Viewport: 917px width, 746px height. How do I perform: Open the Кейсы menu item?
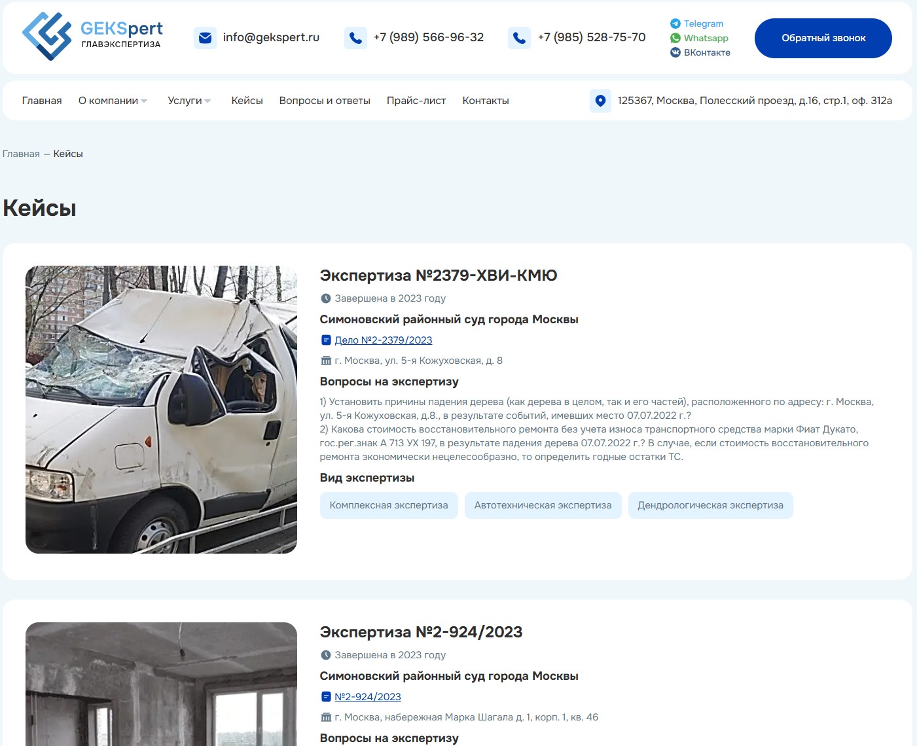click(247, 101)
